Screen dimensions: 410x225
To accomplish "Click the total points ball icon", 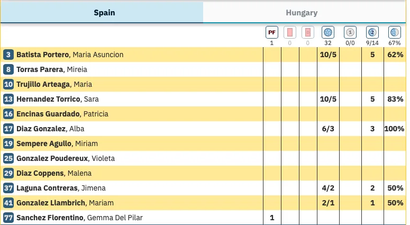I will 327,32.
